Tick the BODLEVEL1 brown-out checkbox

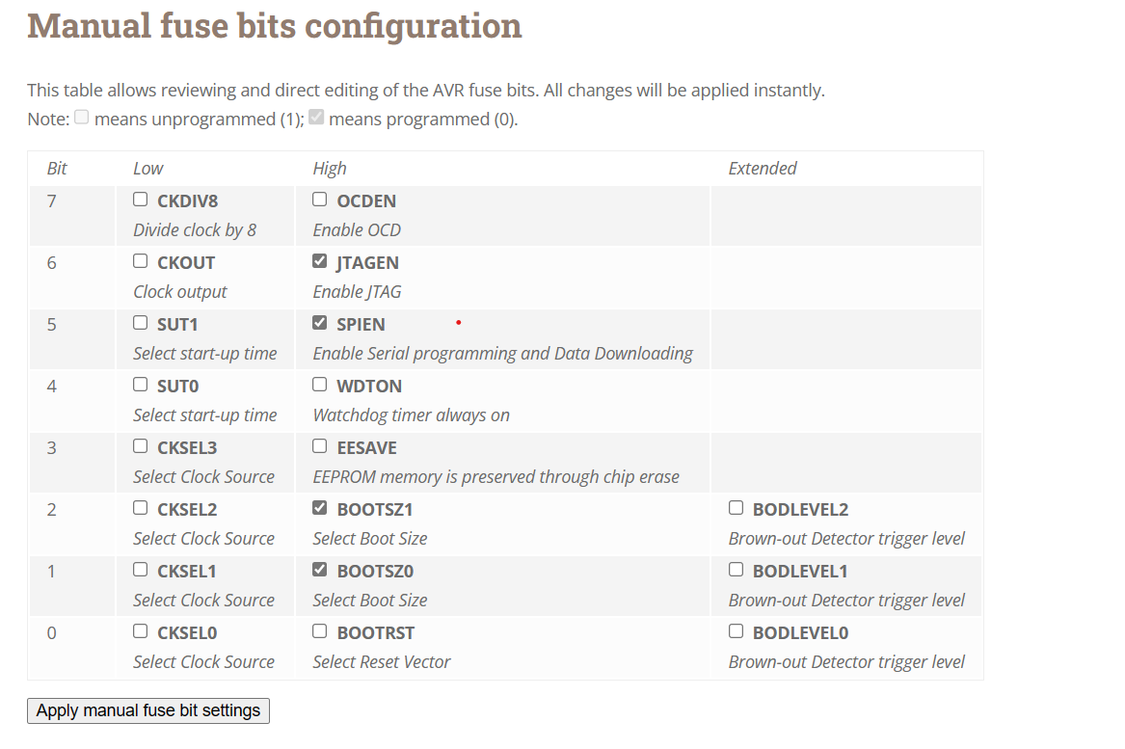pyautogui.click(x=737, y=570)
